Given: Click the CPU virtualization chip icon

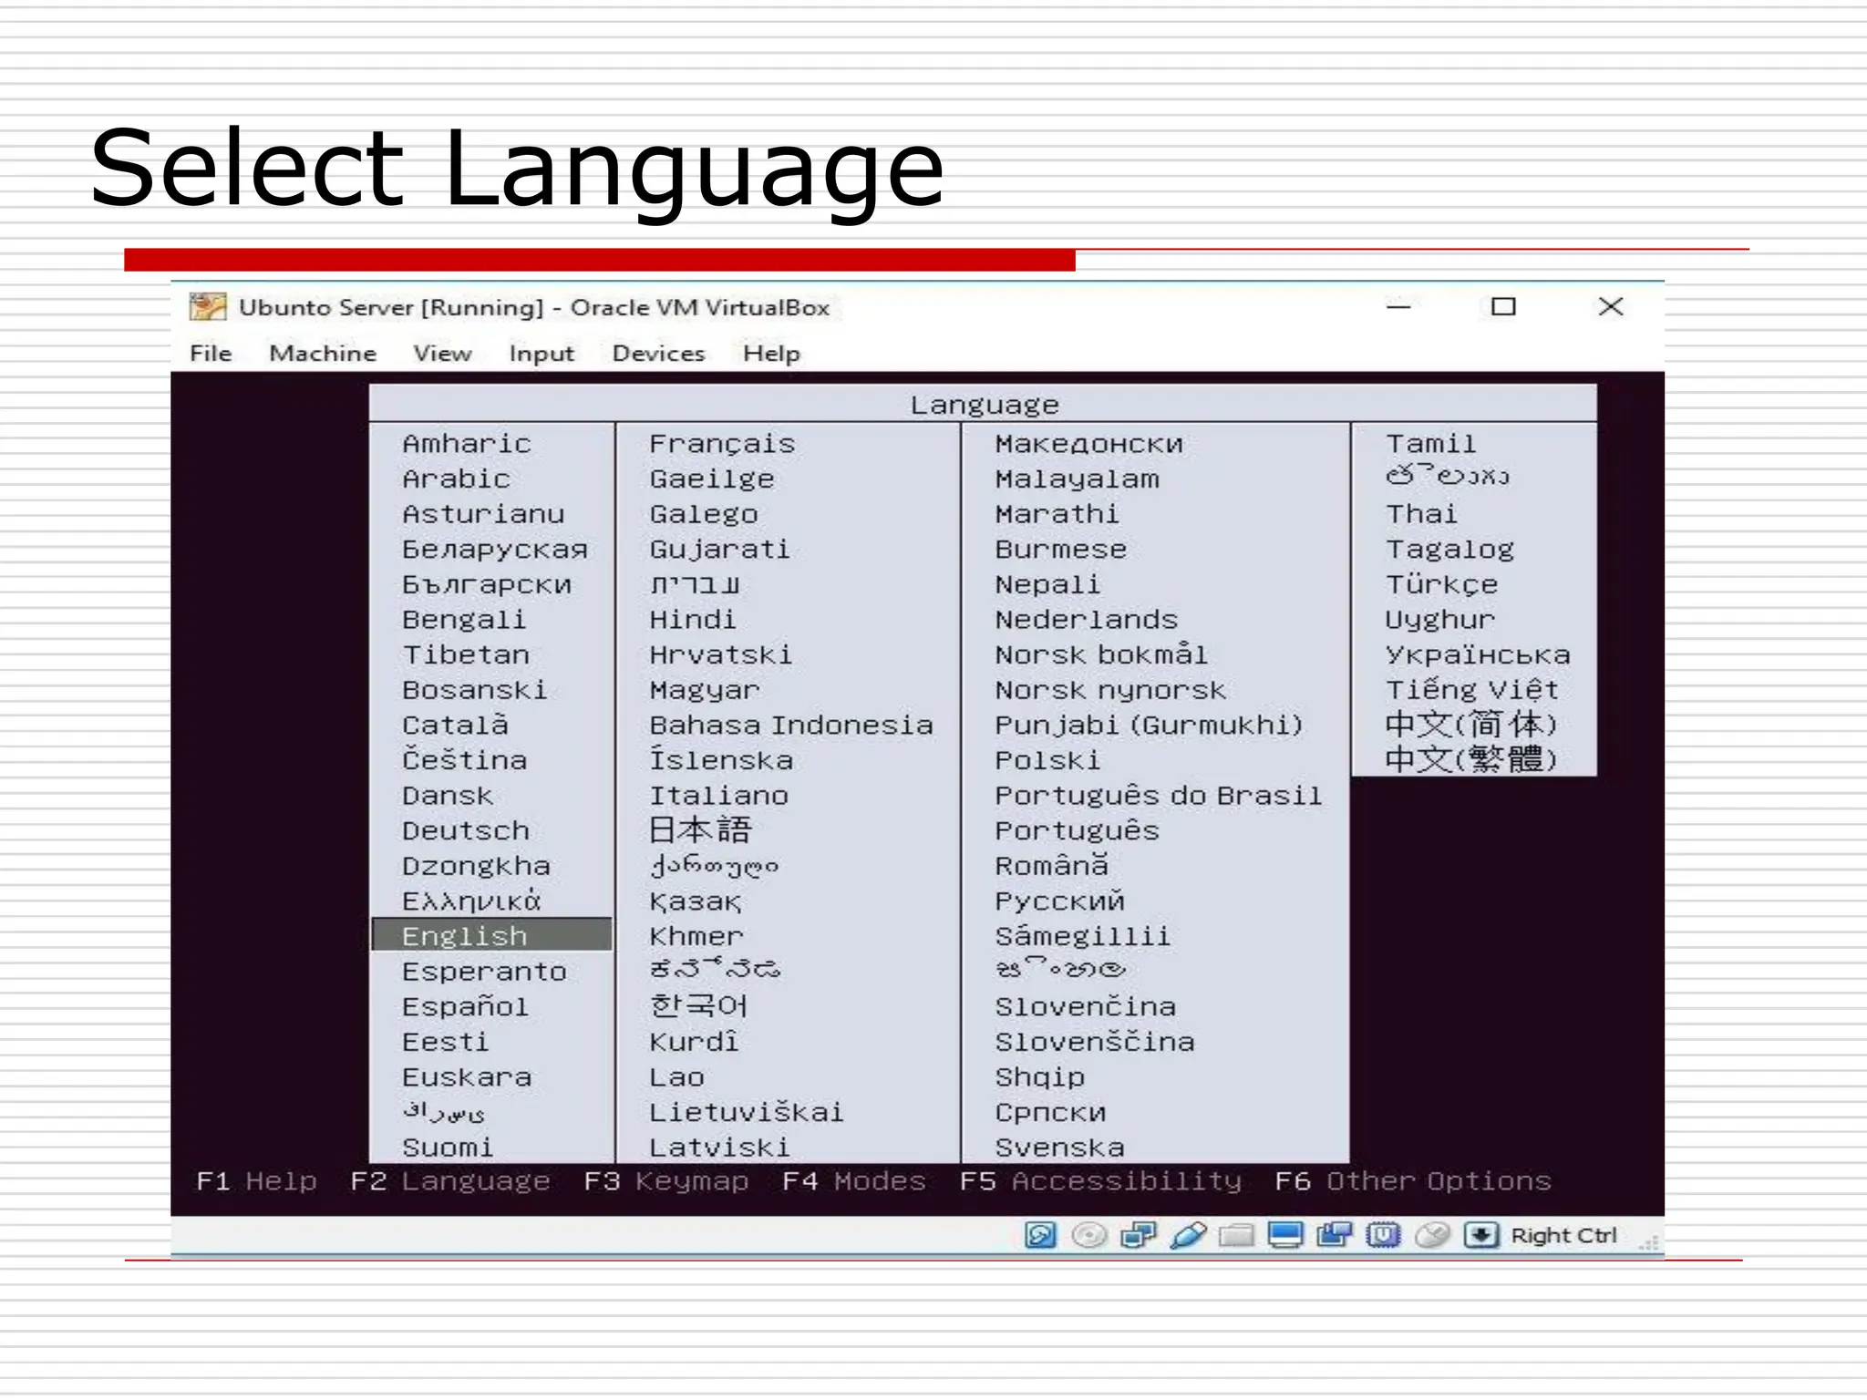Looking at the screenshot, I should pos(1383,1235).
